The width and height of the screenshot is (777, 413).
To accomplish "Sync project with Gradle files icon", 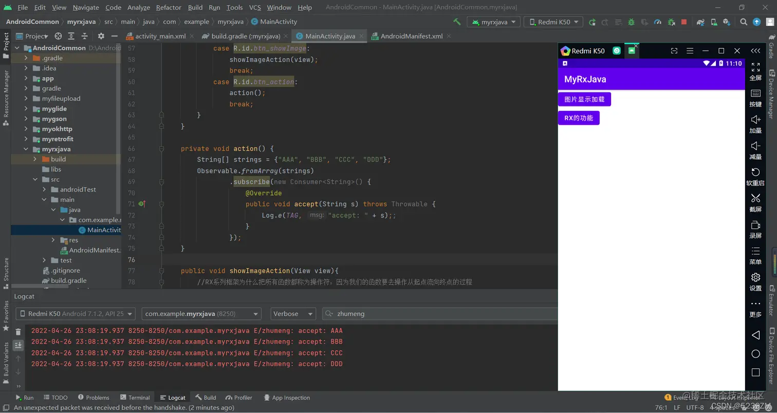I will point(700,22).
